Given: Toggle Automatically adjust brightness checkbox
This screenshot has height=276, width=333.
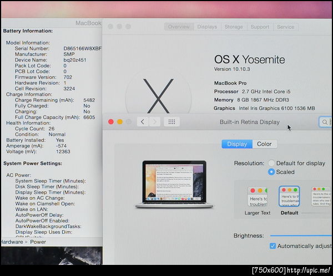Looking at the screenshot, I should pyautogui.click(x=273, y=246).
